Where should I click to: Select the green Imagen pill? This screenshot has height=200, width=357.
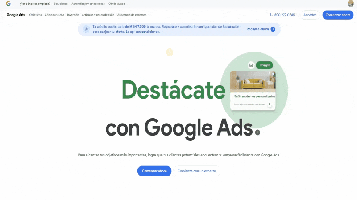pos(265,65)
